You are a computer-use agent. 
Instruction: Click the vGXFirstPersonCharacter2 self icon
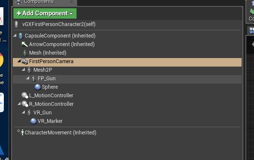[x=16, y=24]
